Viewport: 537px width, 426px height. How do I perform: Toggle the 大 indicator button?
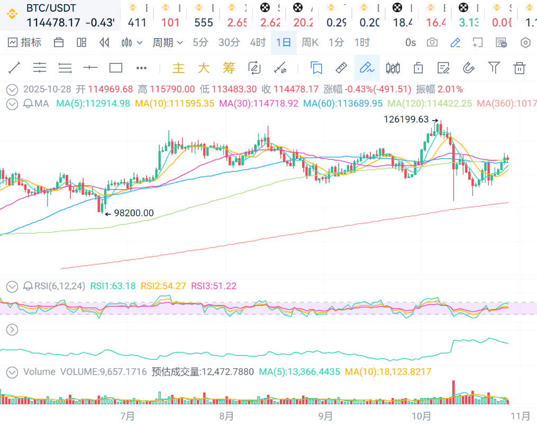(x=204, y=68)
